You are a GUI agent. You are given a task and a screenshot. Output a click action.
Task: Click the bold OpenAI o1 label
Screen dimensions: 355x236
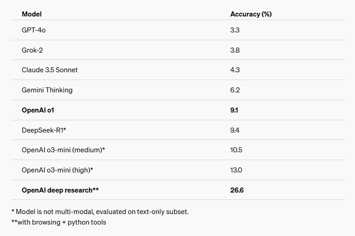click(41, 110)
